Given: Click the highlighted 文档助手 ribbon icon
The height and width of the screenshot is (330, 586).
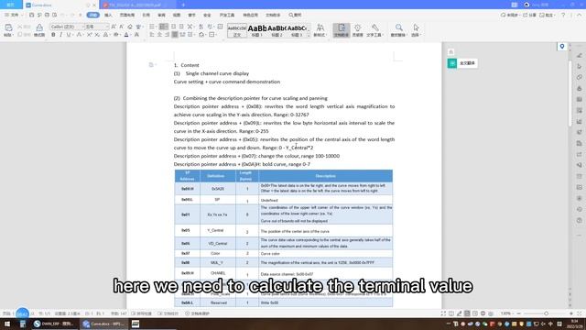Looking at the screenshot, I should (x=342, y=30).
